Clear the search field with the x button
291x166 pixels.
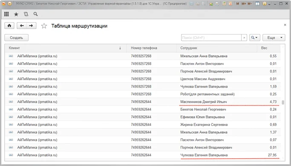[244, 37]
